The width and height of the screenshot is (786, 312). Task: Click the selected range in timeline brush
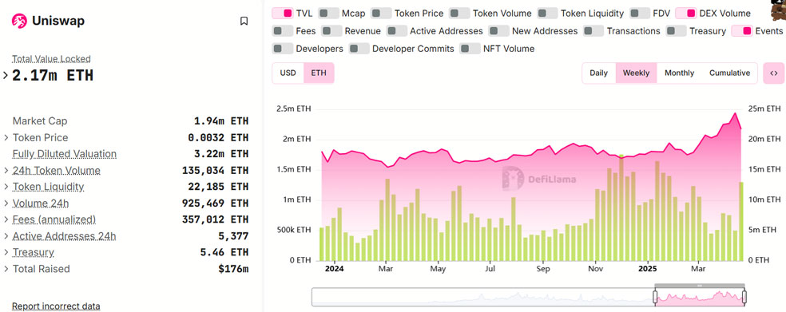pyautogui.click(x=699, y=298)
